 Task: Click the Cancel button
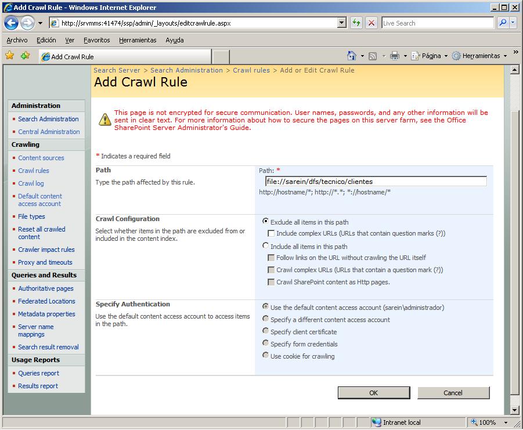point(453,393)
